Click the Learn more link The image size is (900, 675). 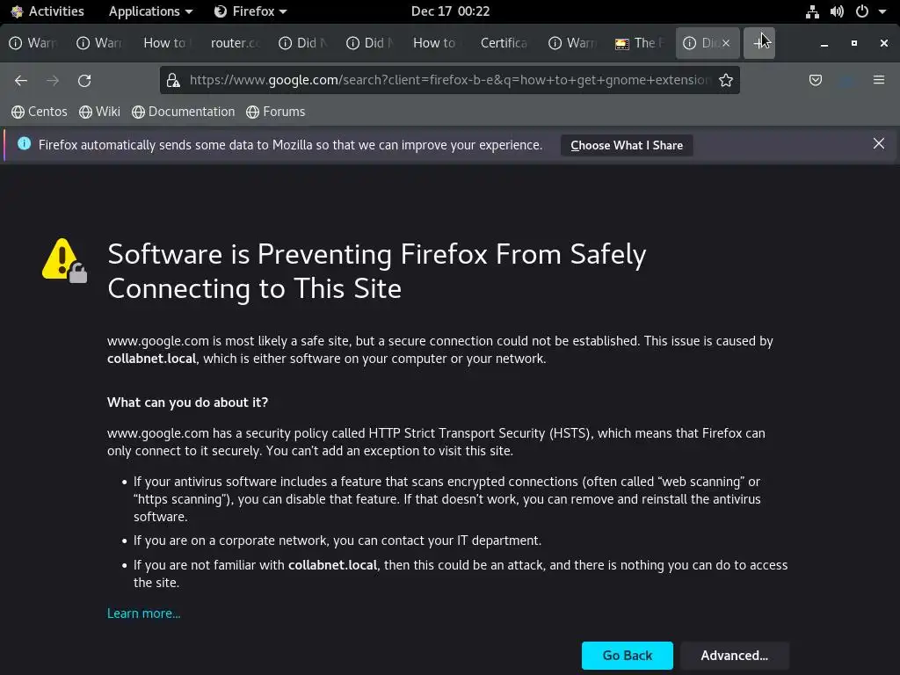click(x=143, y=613)
